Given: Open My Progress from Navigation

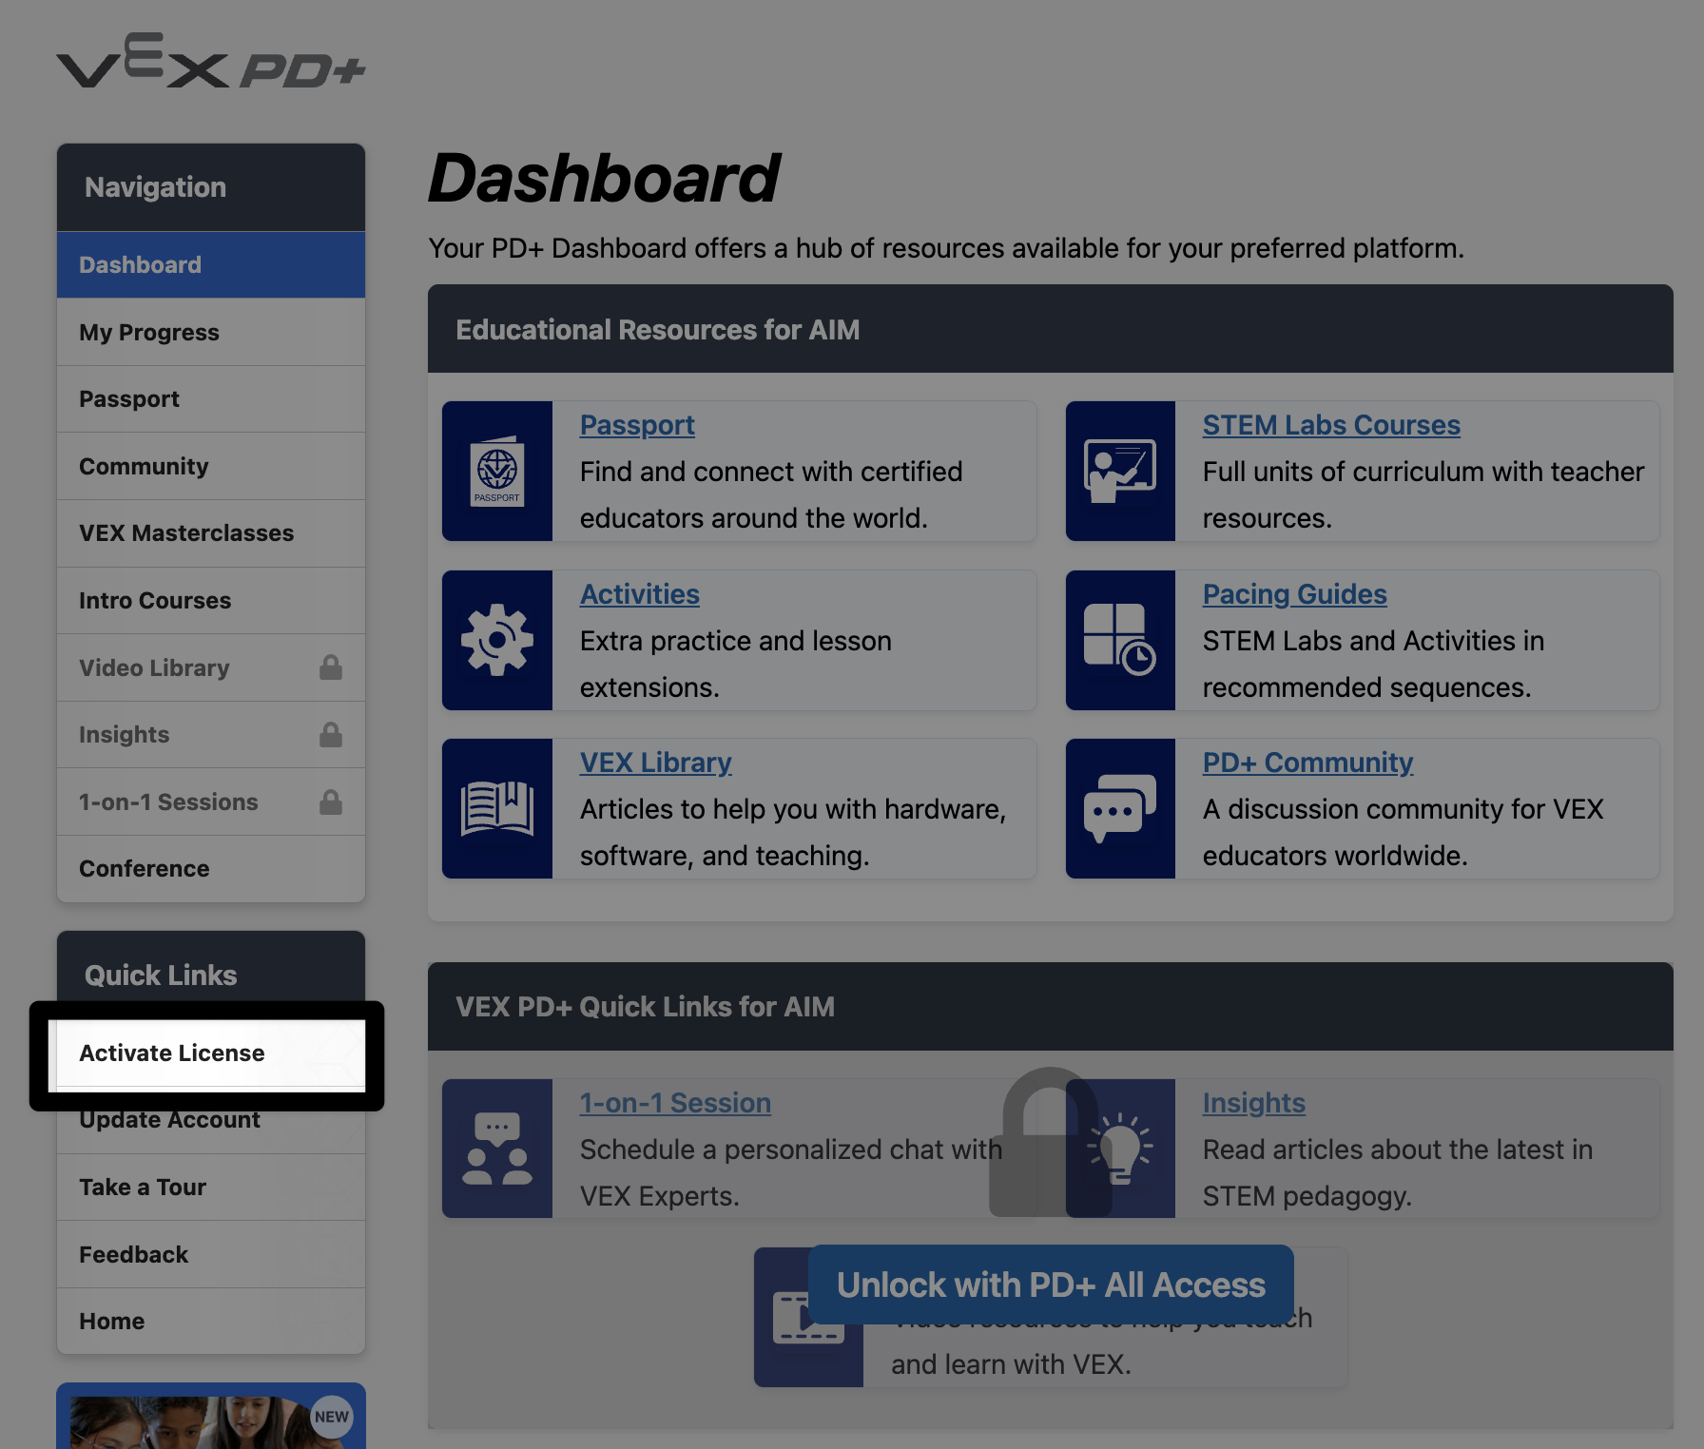Looking at the screenshot, I should [211, 333].
